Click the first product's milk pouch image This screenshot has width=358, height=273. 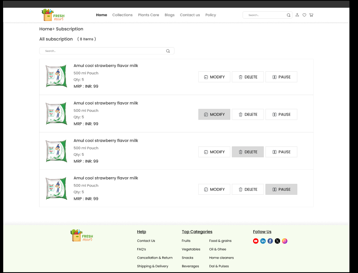56,76
